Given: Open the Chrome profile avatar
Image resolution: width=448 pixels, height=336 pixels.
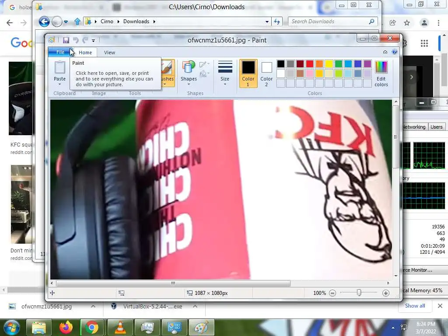Looking at the screenshot, I should 424,23.
